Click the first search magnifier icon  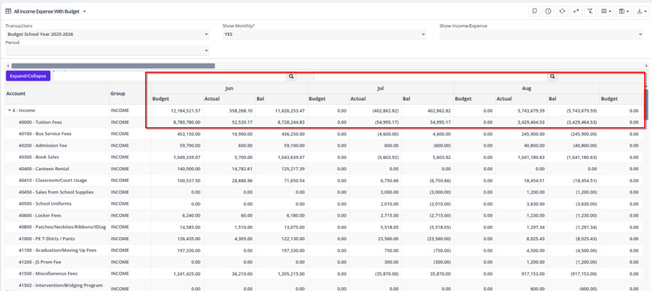pyautogui.click(x=291, y=76)
